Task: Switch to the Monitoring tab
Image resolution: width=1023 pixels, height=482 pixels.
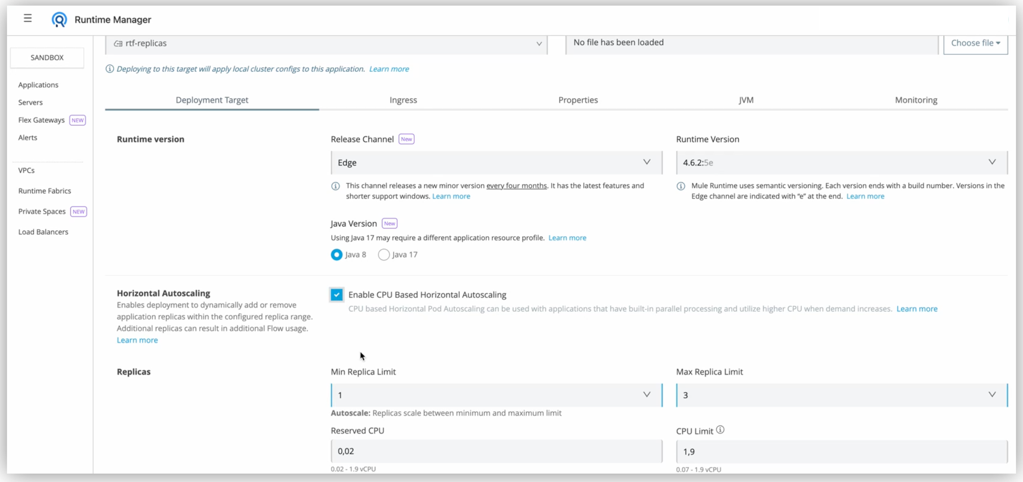Action: 916,100
